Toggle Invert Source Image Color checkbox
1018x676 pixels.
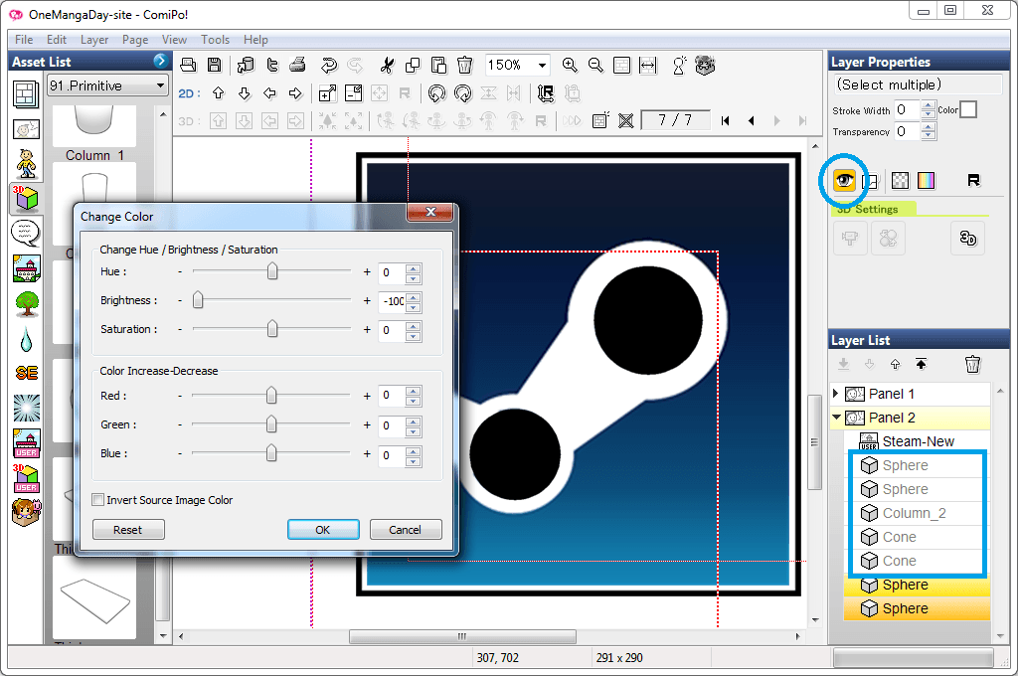tap(98, 500)
